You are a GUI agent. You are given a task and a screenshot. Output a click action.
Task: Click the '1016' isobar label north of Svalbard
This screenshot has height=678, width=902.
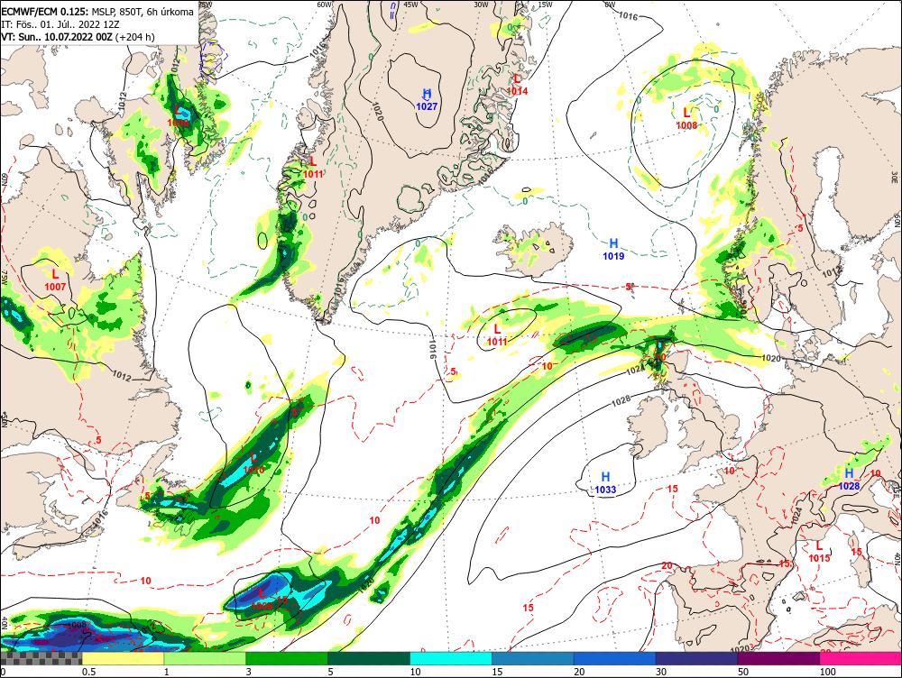coord(628,16)
